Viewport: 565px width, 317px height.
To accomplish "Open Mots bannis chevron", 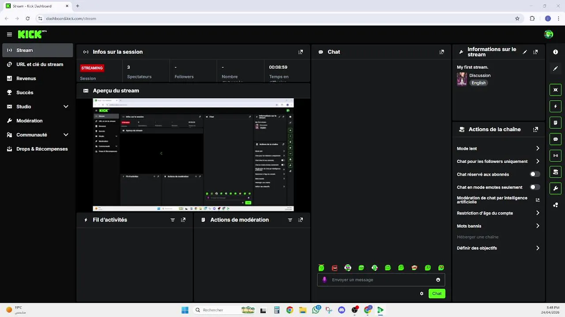I will tap(538, 226).
